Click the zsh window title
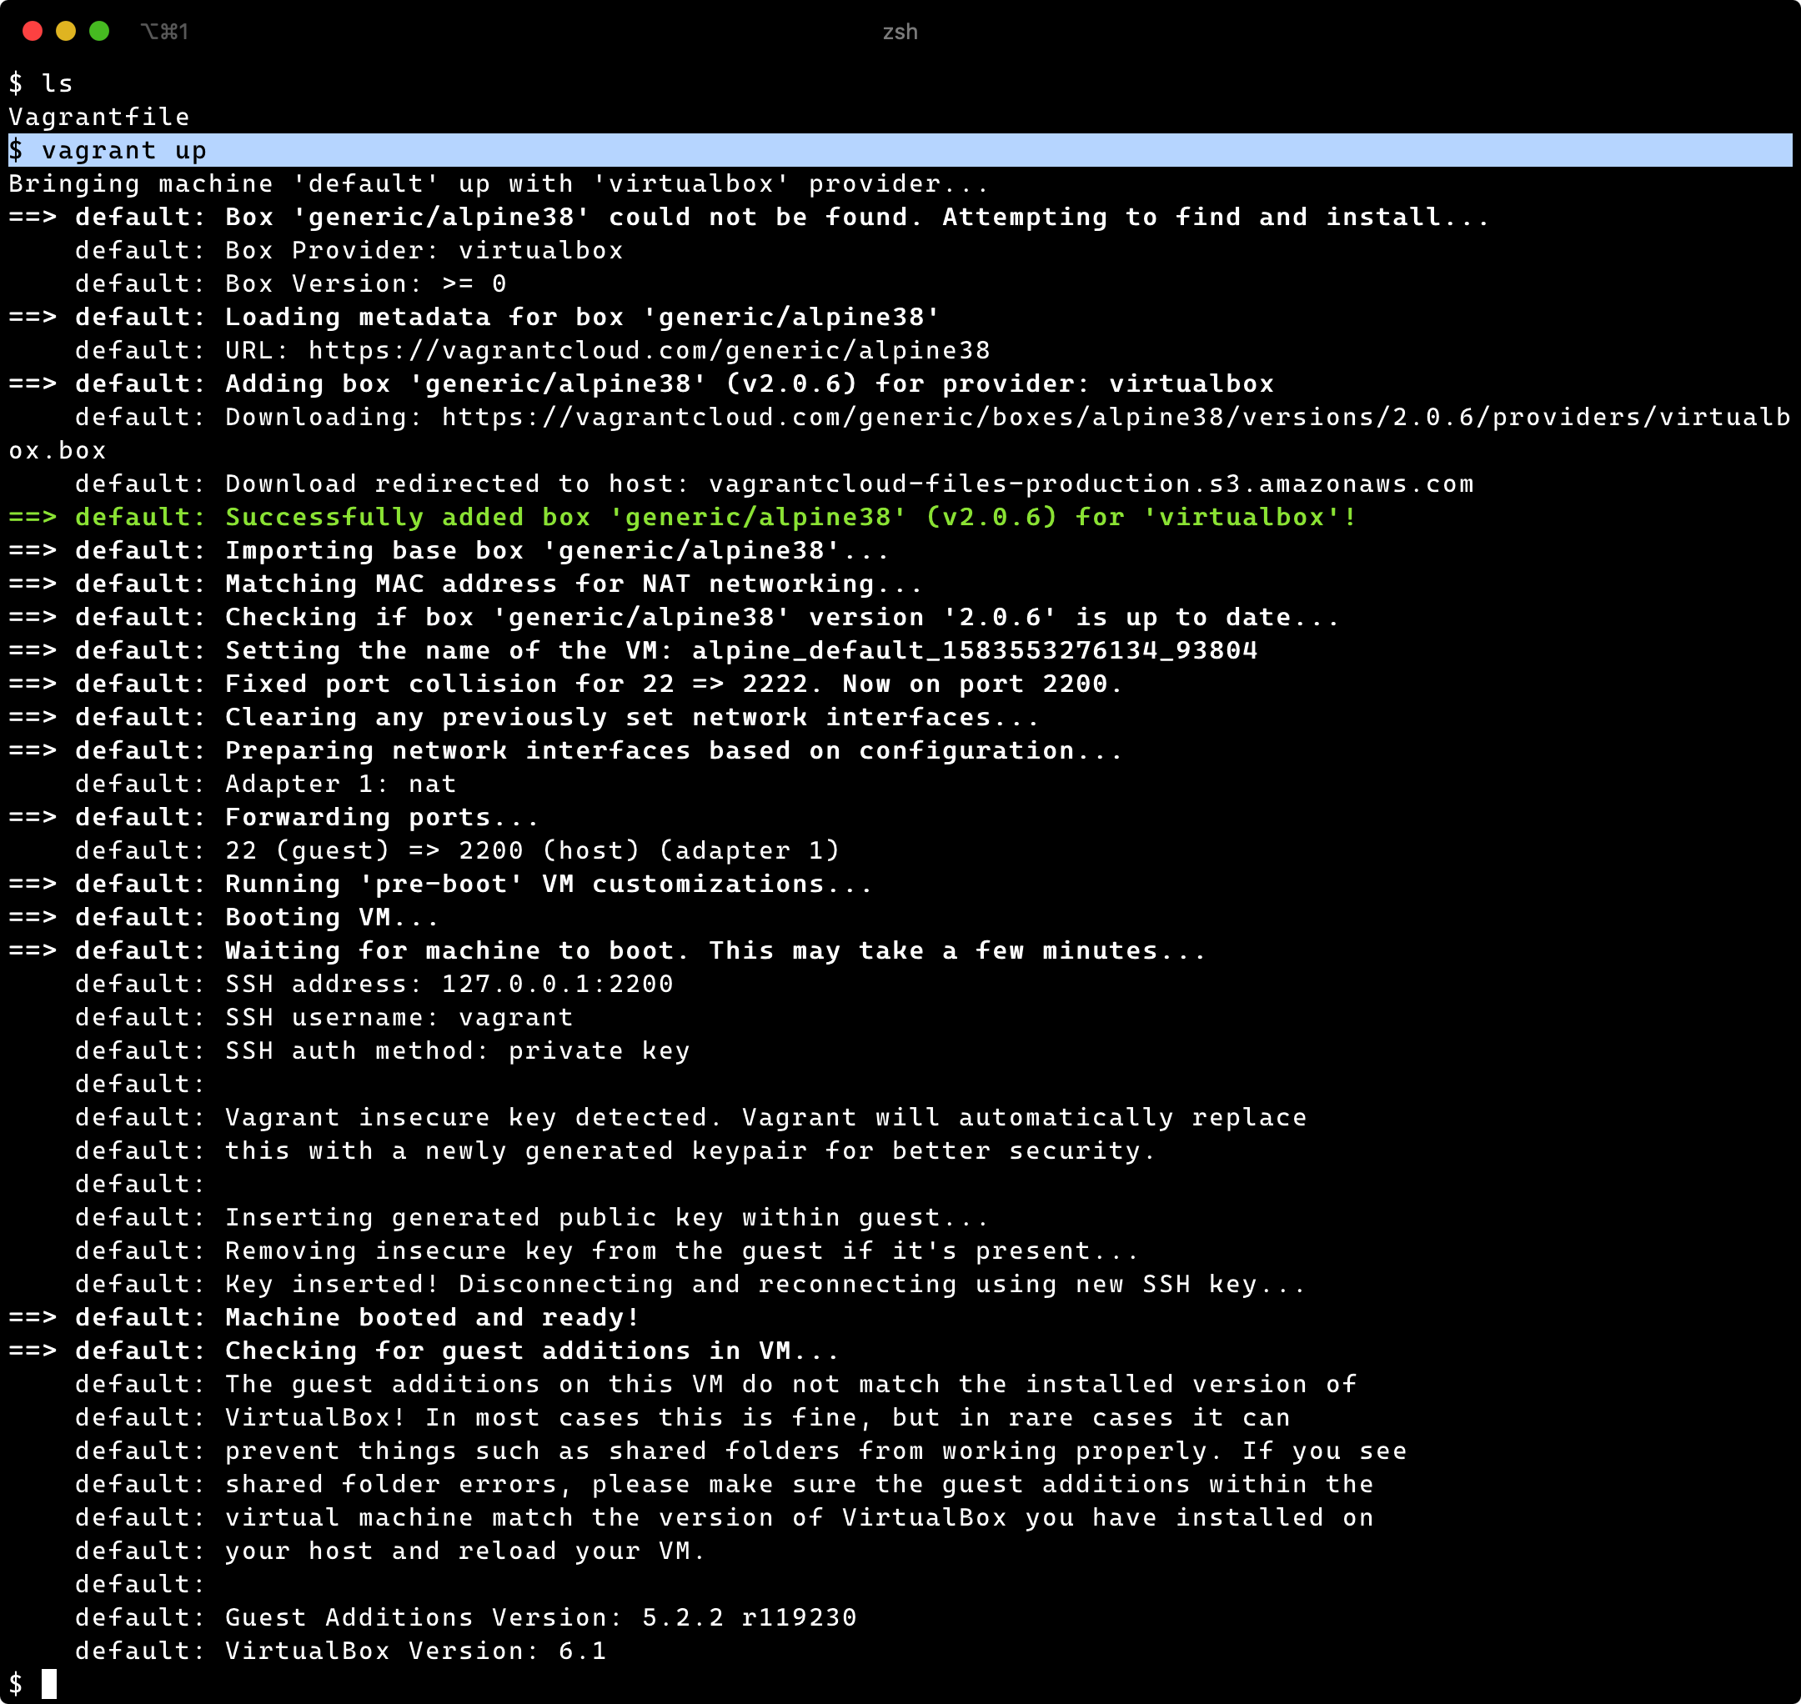 900,32
